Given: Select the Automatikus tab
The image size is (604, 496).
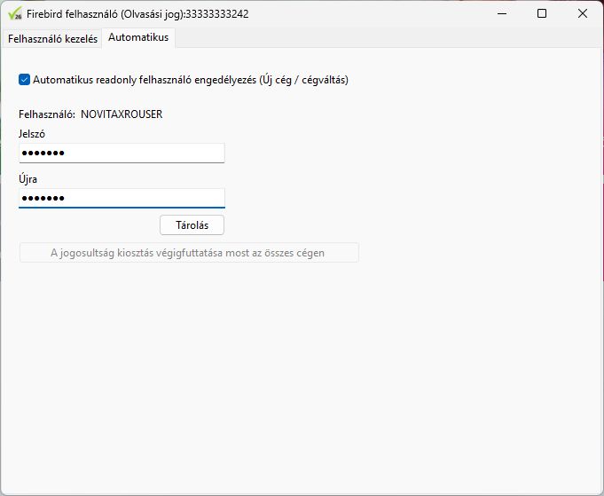Looking at the screenshot, I should tap(138, 37).
